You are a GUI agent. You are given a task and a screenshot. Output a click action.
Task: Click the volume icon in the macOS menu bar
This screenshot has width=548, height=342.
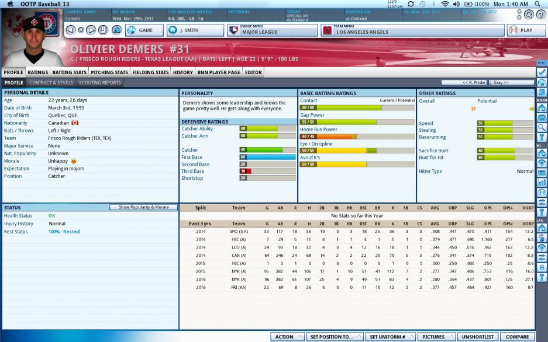pos(456,4)
